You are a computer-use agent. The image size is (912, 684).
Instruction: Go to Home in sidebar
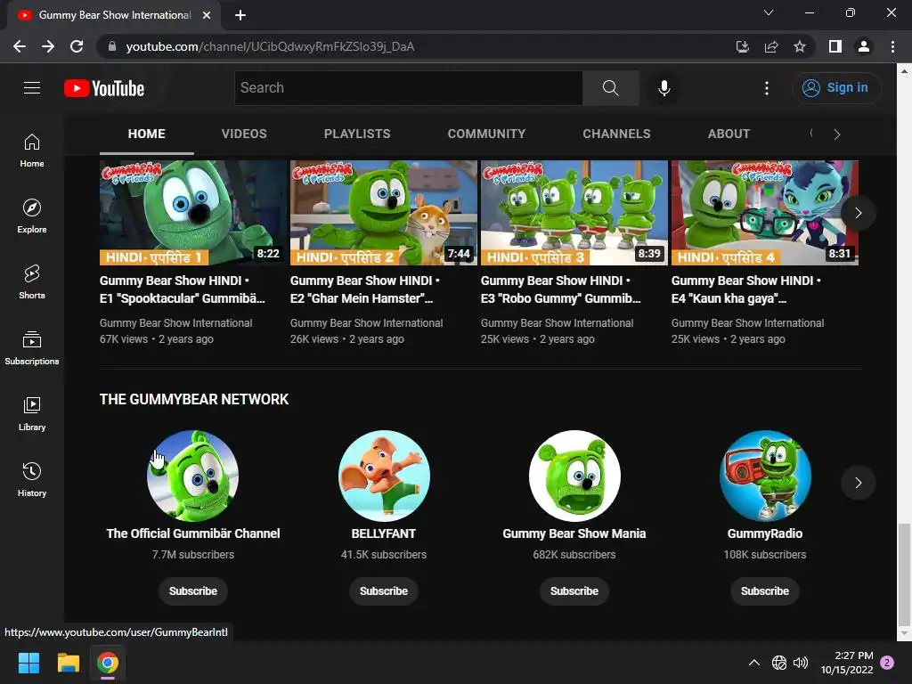point(32,151)
